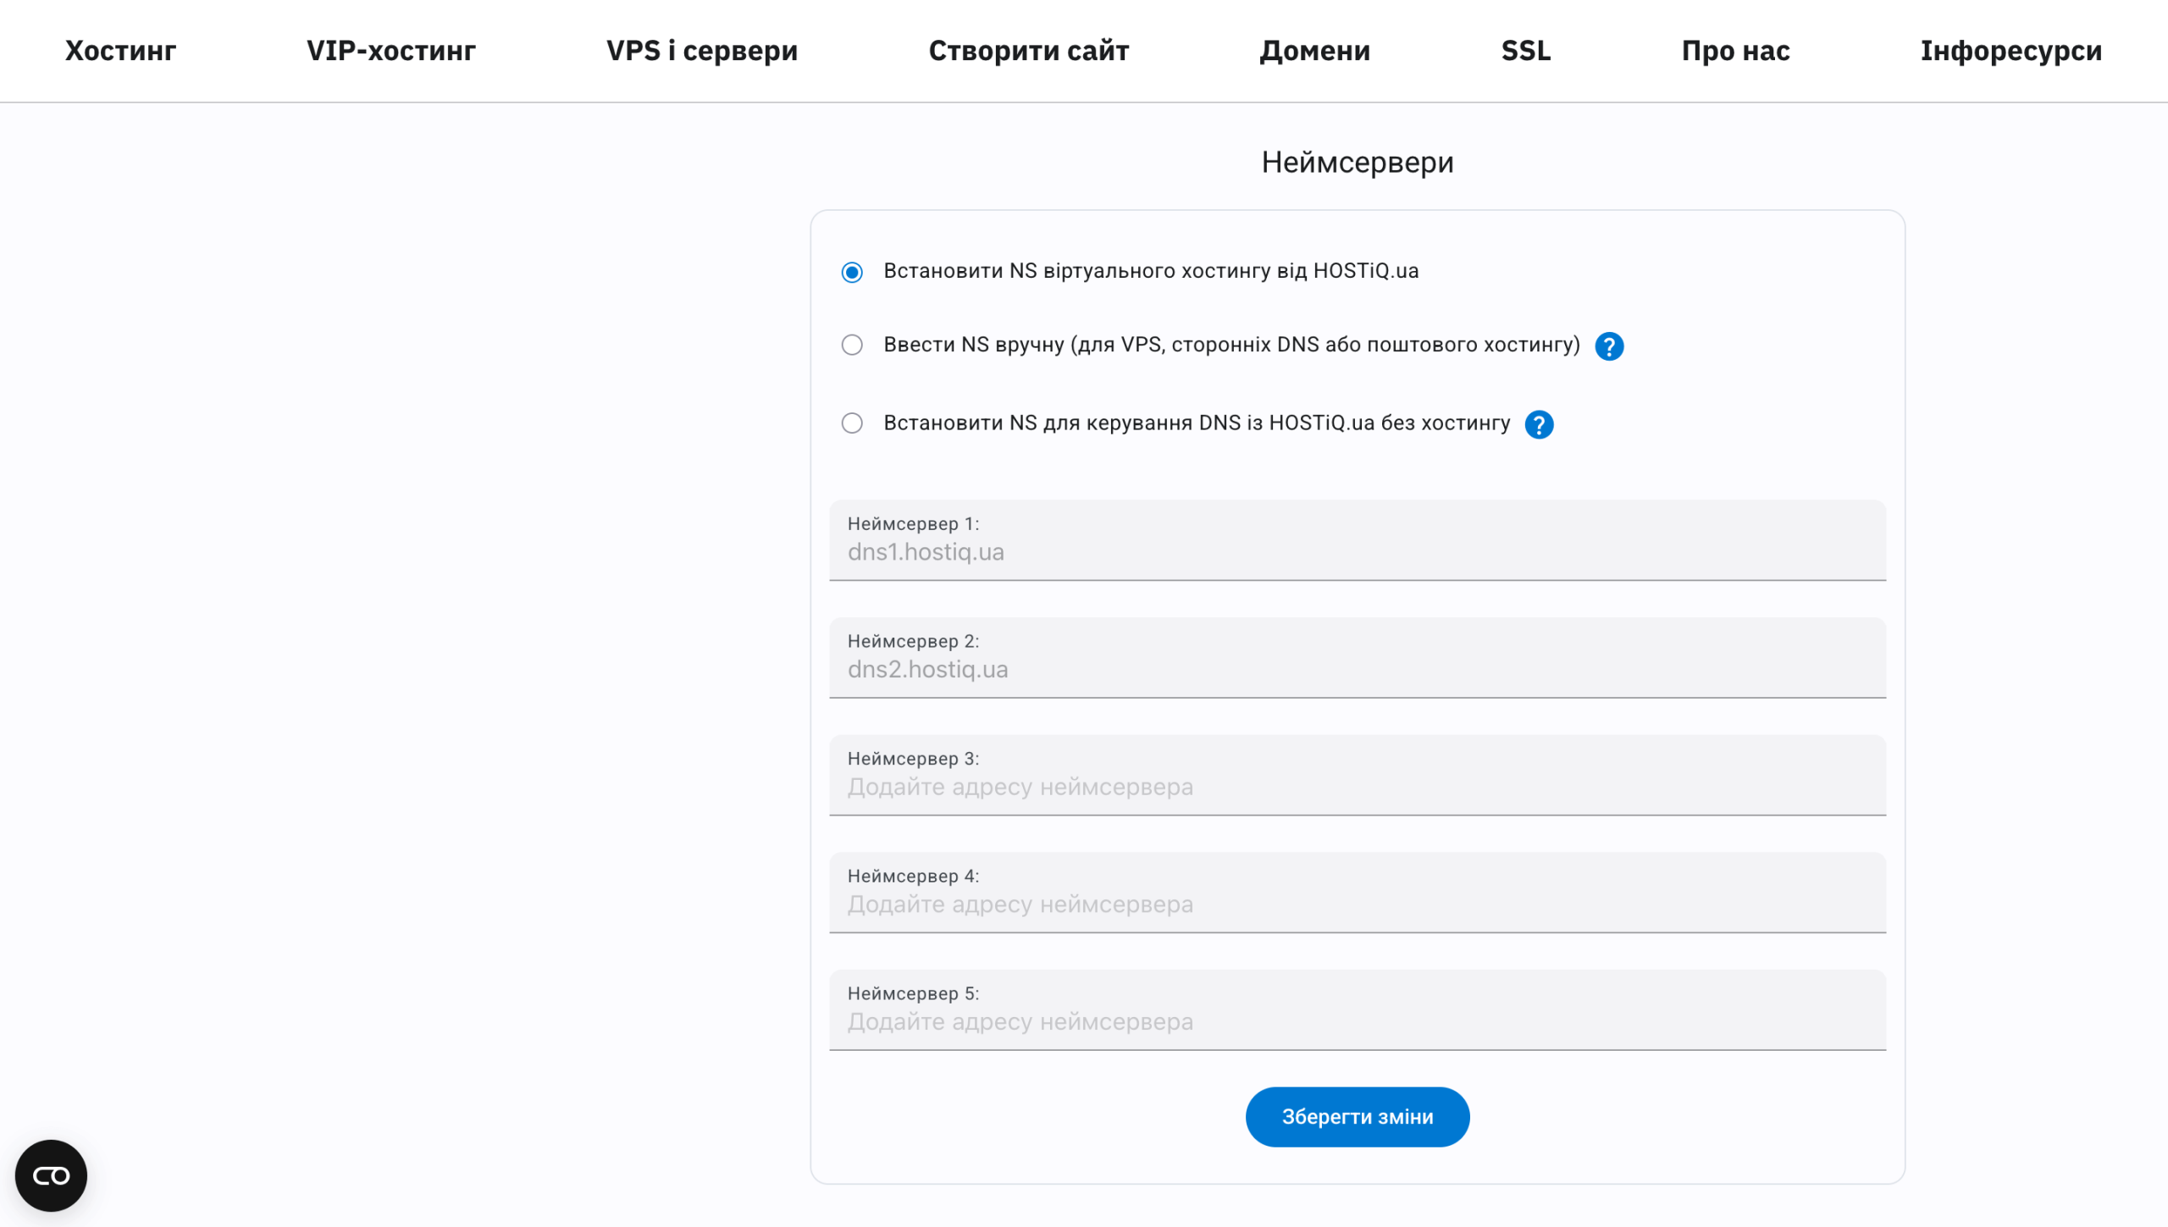Click help icon for DNS without hosting option

click(x=1540, y=424)
